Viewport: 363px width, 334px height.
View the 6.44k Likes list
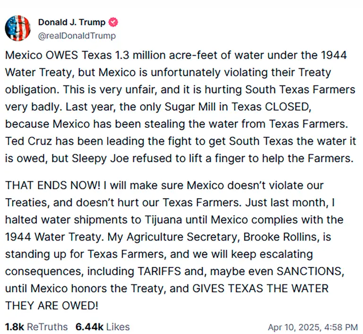click(x=103, y=327)
